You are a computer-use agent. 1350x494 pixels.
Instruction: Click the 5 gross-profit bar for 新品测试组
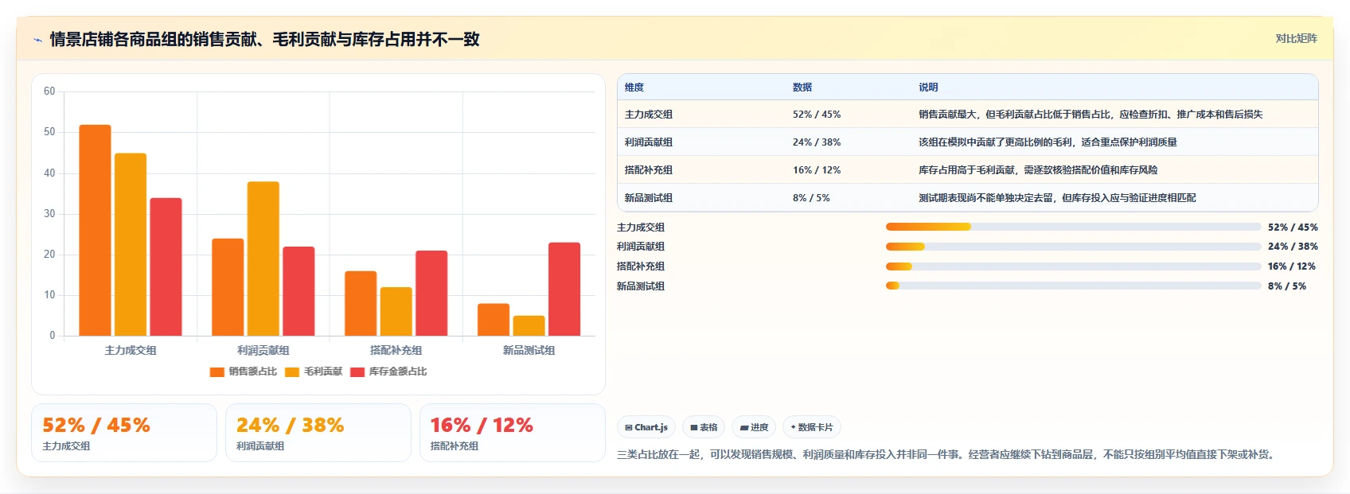tap(529, 325)
